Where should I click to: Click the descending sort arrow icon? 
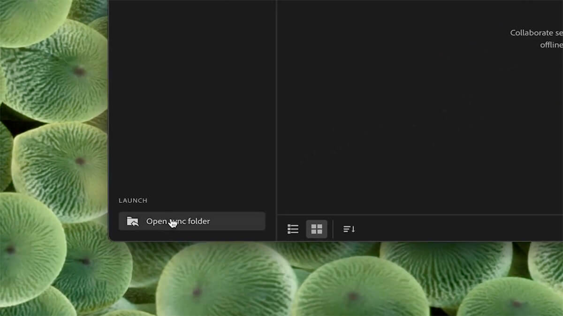click(348, 229)
